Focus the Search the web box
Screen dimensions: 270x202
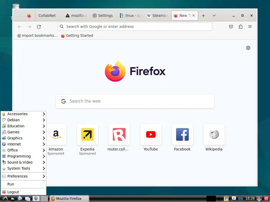[135, 101]
